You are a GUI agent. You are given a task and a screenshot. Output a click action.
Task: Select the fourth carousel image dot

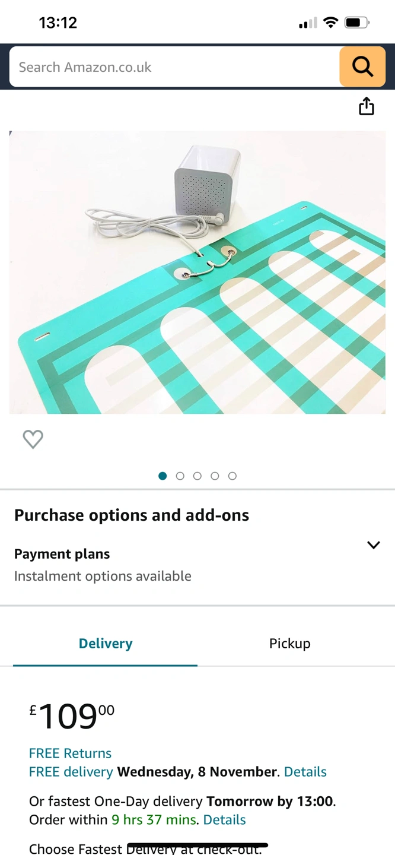pyautogui.click(x=215, y=476)
